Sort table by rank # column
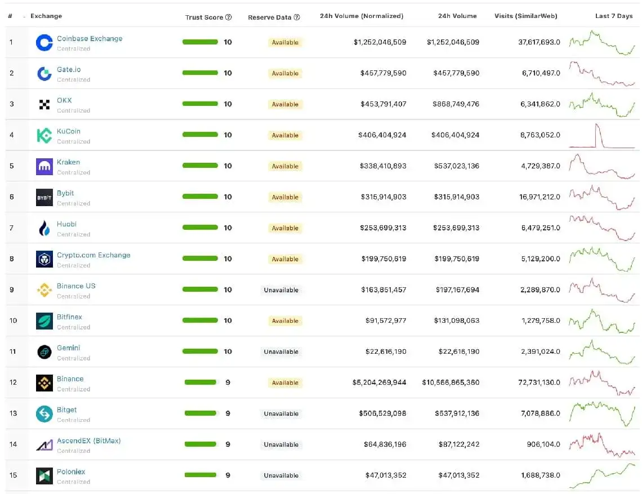642x494 pixels. point(10,16)
